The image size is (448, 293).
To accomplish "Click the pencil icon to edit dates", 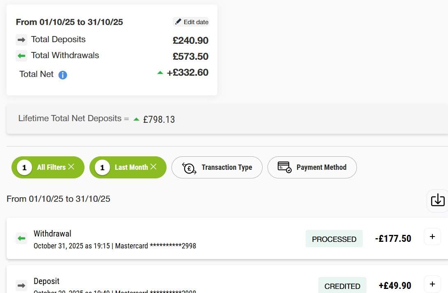I will point(178,21).
